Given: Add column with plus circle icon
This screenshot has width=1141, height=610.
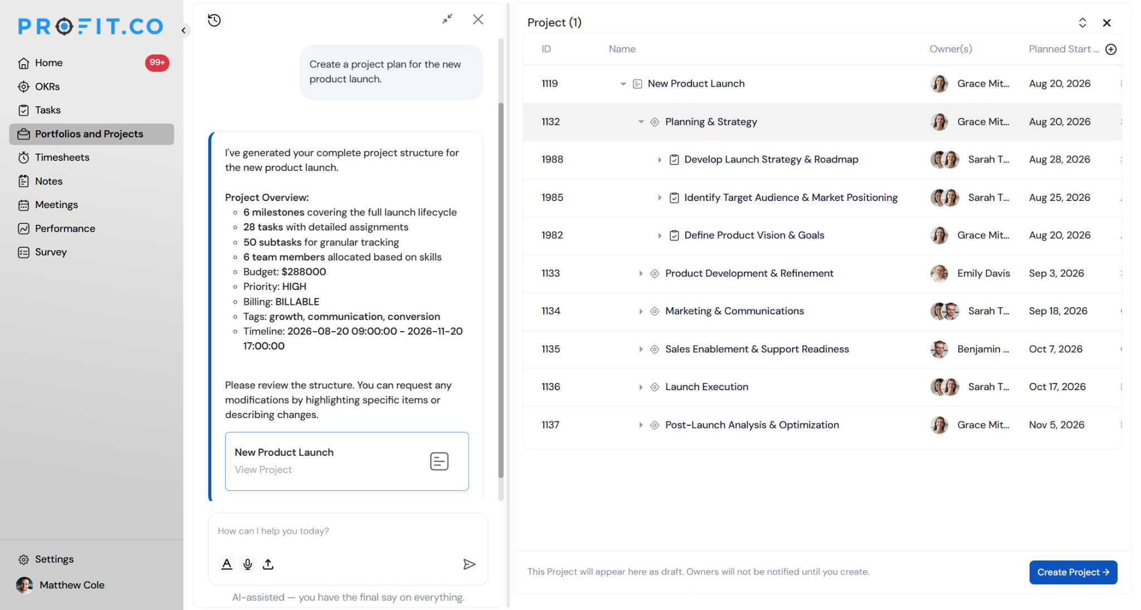Looking at the screenshot, I should [1111, 49].
